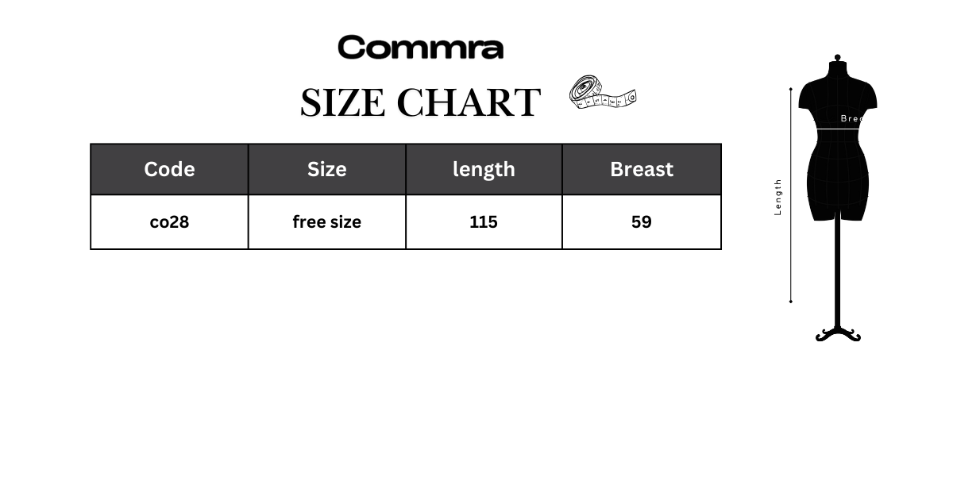This screenshot has height=500, width=953.
Task: Click the mannequin neck knob top
Action: (838, 58)
